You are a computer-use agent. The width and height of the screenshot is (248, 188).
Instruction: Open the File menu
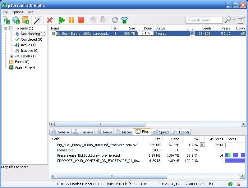pyautogui.click(x=5, y=12)
